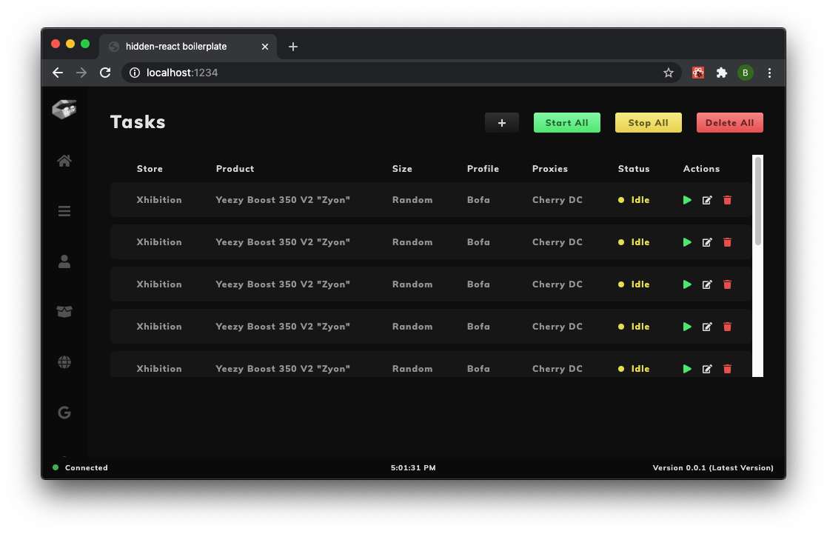Start the first task with its play icon
The height and width of the screenshot is (534, 827).
687,200
